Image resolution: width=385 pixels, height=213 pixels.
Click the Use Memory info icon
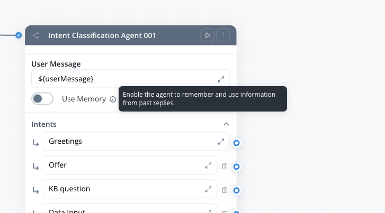pos(113,99)
